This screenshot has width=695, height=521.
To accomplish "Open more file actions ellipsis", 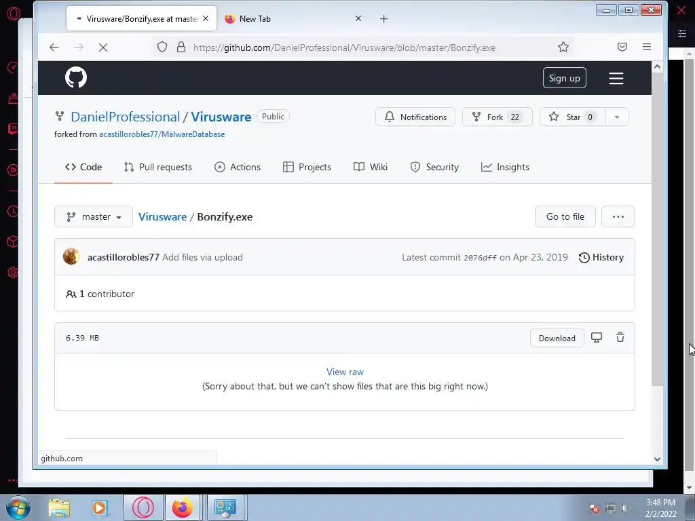I will coord(618,216).
